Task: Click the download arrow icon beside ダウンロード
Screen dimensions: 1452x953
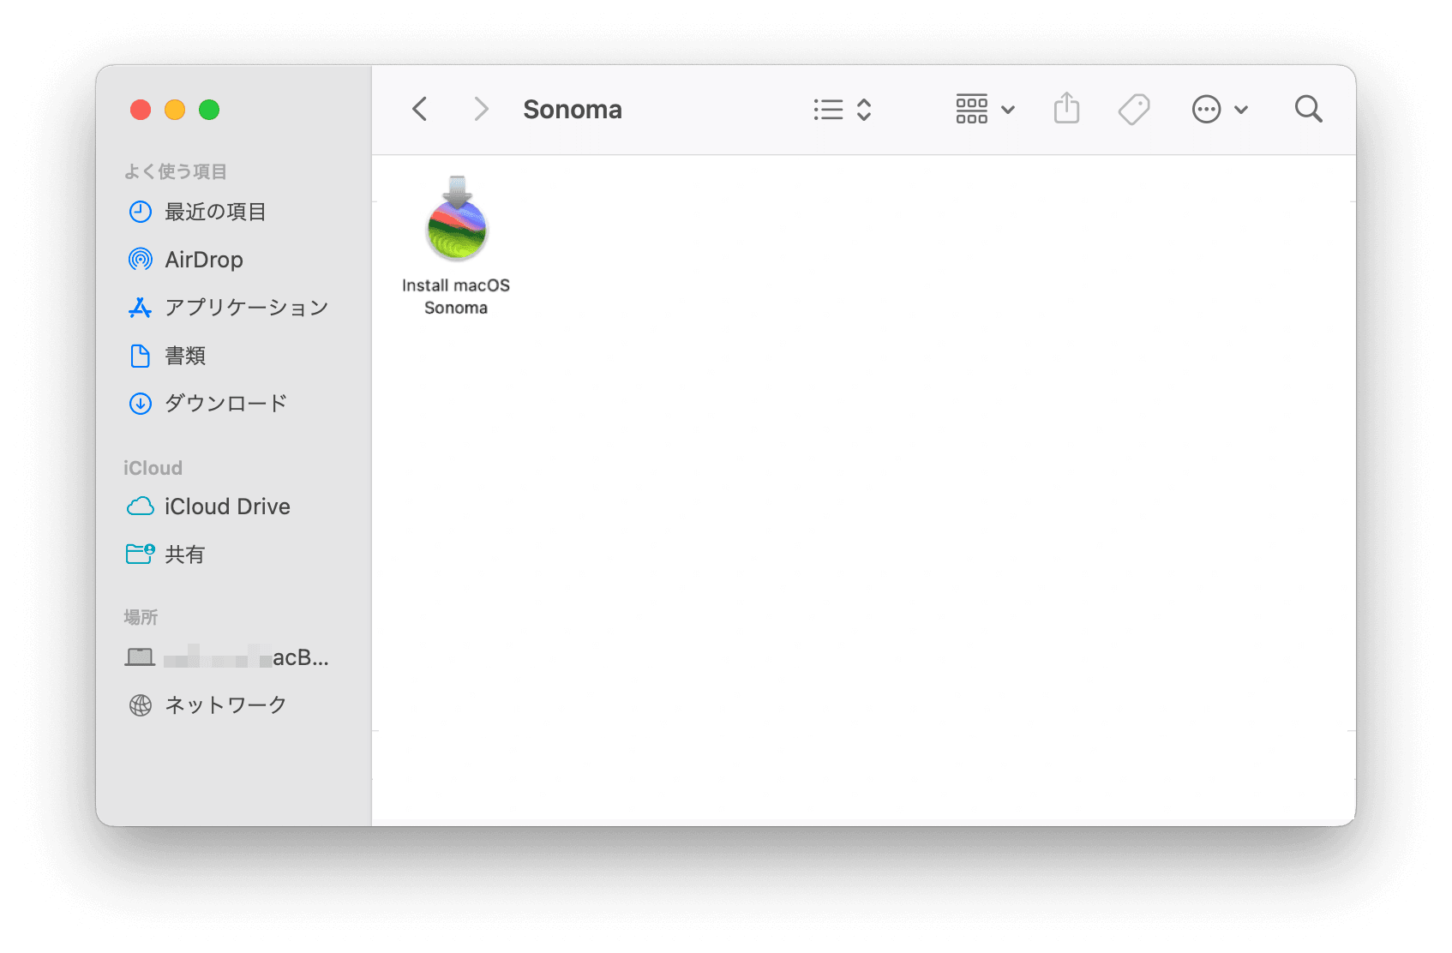Action: [140, 404]
